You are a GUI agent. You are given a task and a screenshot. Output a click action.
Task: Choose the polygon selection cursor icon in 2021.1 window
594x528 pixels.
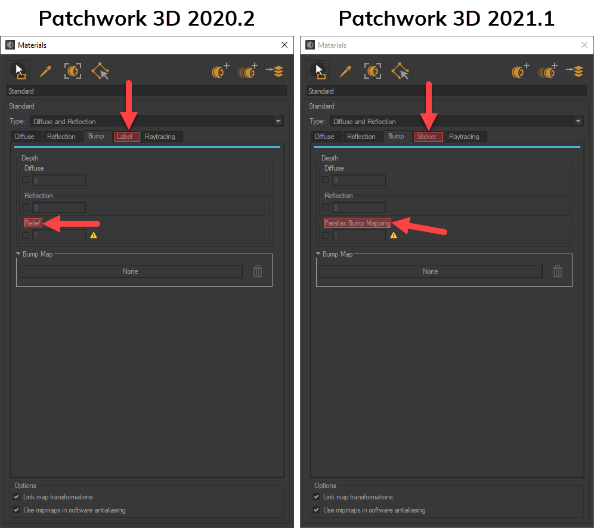(x=400, y=71)
